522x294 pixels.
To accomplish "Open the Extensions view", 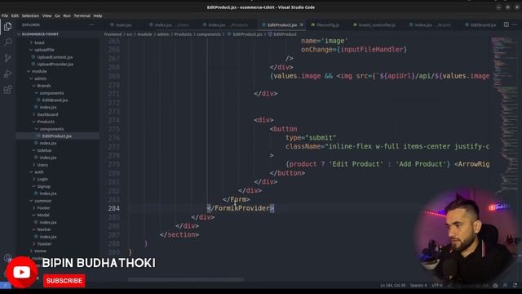I will (7, 89).
